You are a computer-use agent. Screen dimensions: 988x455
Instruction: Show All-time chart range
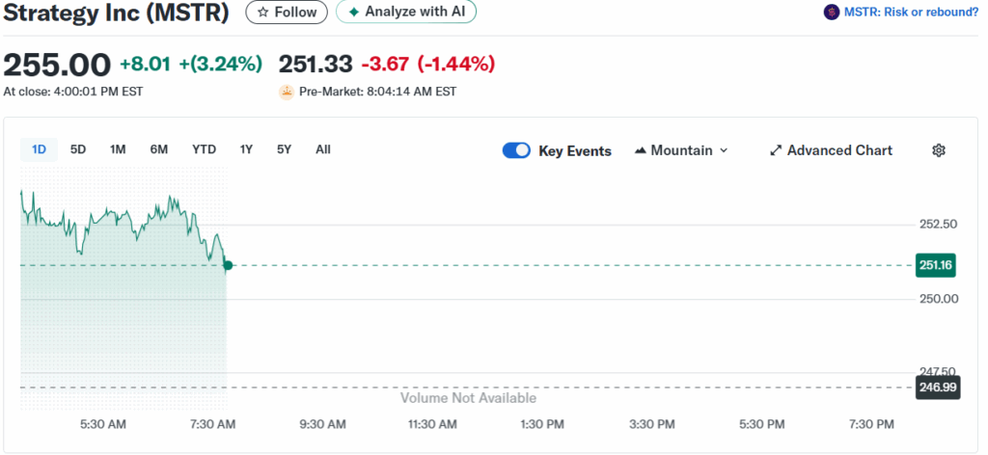pyautogui.click(x=323, y=149)
